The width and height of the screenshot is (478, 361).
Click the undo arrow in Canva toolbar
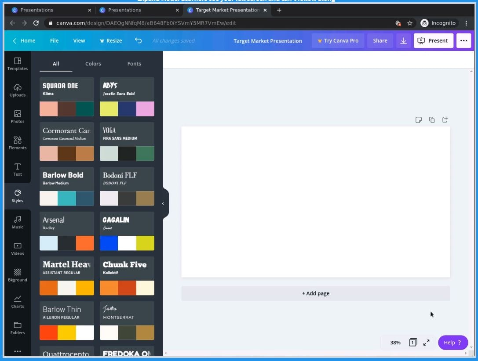139,40
